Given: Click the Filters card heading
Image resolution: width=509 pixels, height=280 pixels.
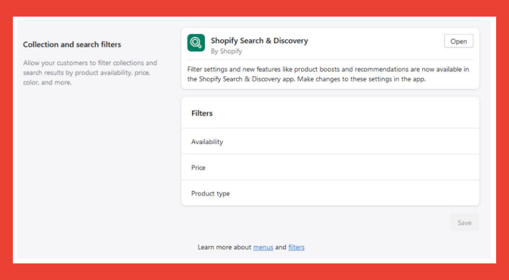Looking at the screenshot, I should (x=202, y=113).
